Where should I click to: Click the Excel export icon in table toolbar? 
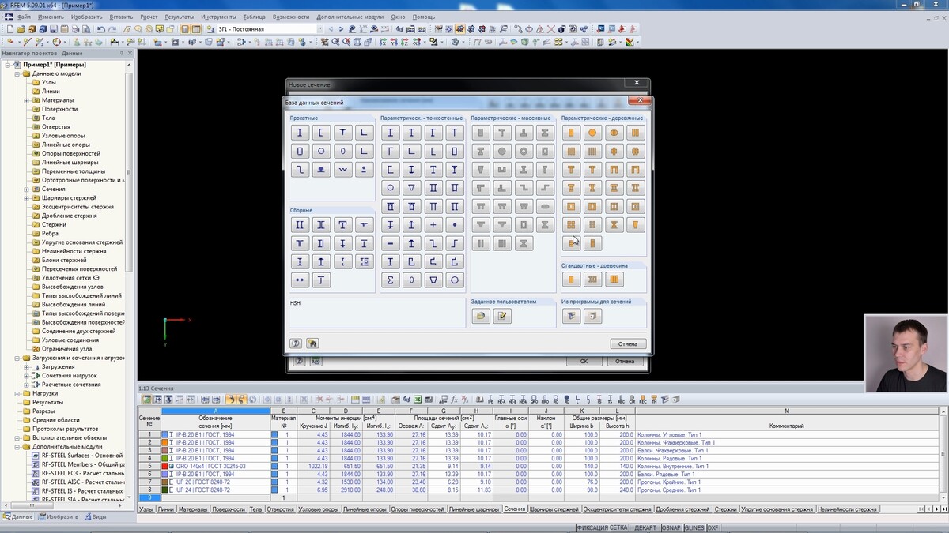coord(417,400)
